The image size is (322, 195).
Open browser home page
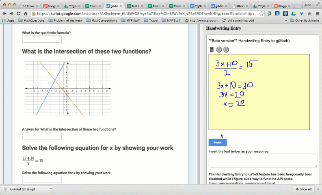point(26,13)
